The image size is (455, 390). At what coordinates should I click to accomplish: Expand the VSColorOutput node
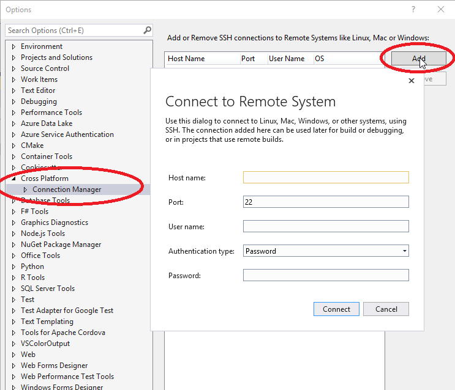pos(13,344)
